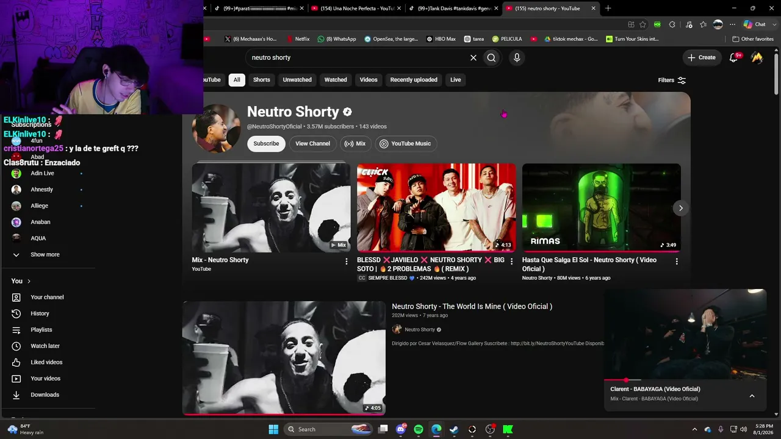781x439 pixels.
Task: Click the Your channel person icon
Action: click(x=16, y=297)
